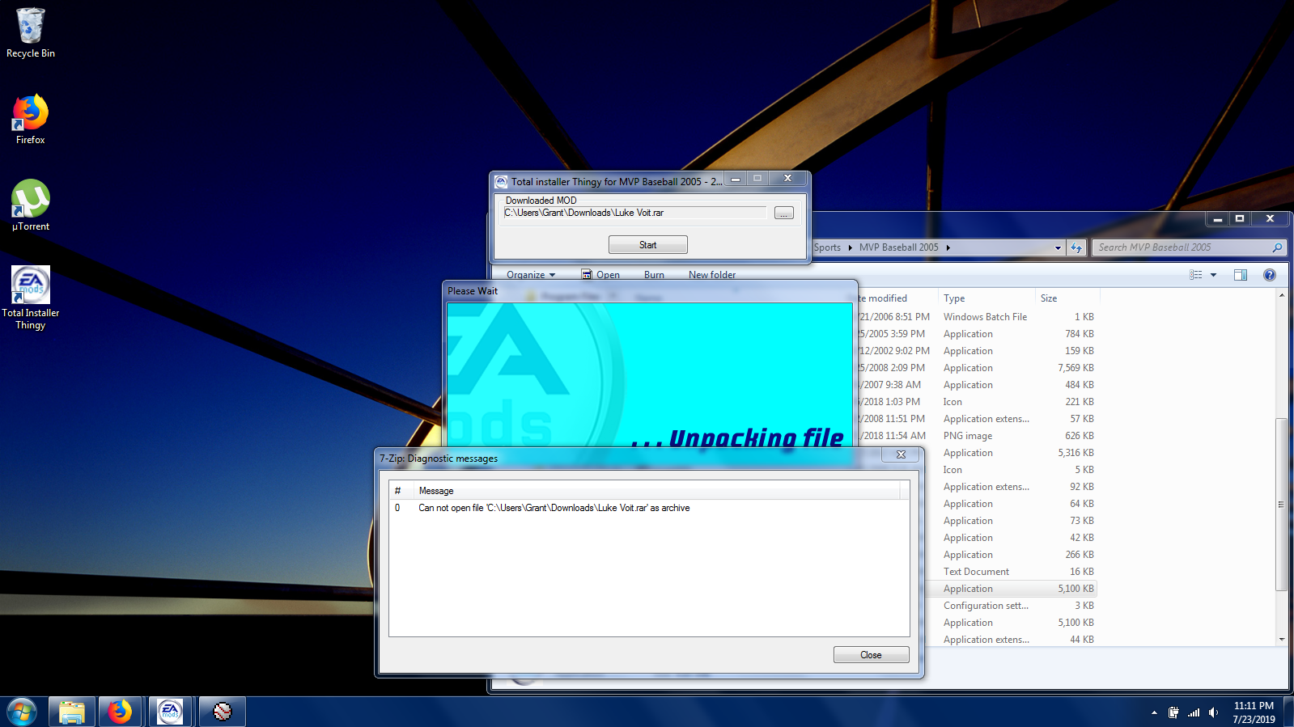This screenshot has width=1294, height=727.
Task: Close the 7-Zip diagnostic messages dialog
Action: (871, 655)
